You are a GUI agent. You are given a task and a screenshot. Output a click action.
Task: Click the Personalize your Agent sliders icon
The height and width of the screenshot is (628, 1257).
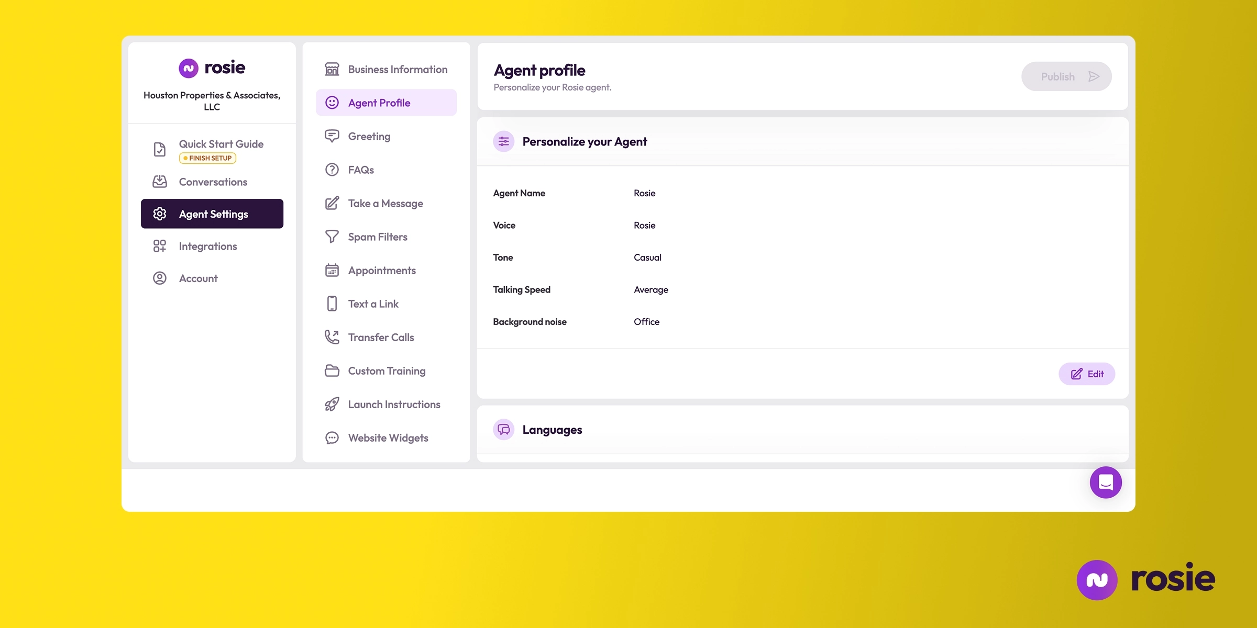pos(504,141)
